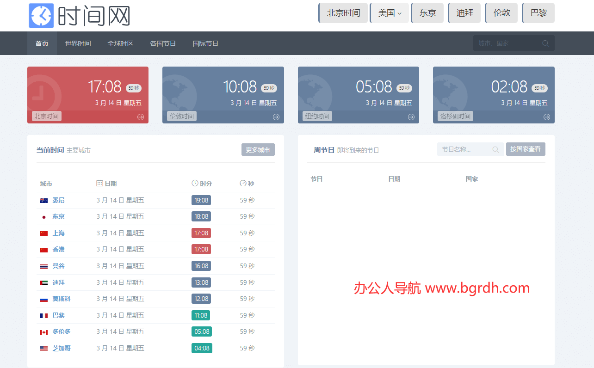Viewport: 594px width, 368px height.
Task: Click the calendar icon in 日期 column header
Action: pyautogui.click(x=99, y=184)
